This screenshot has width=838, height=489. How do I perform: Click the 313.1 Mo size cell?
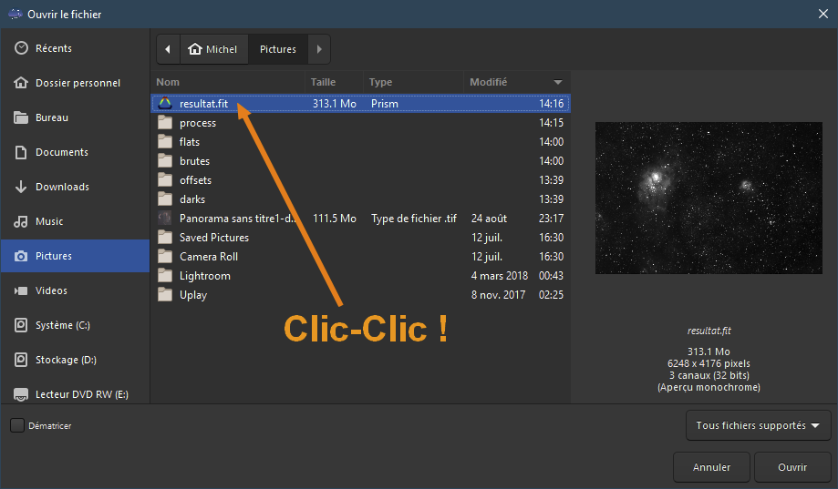pyautogui.click(x=334, y=104)
